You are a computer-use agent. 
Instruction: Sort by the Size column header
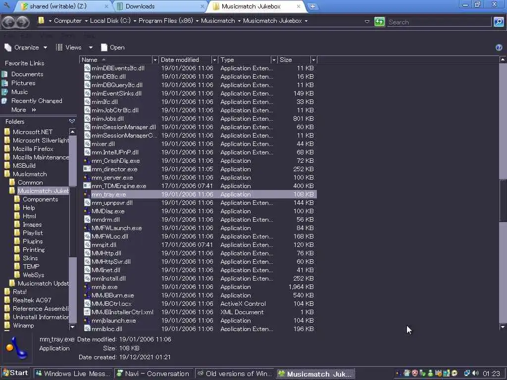pyautogui.click(x=294, y=60)
